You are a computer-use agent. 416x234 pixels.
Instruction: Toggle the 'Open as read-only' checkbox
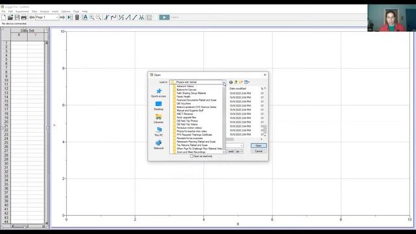(x=192, y=156)
